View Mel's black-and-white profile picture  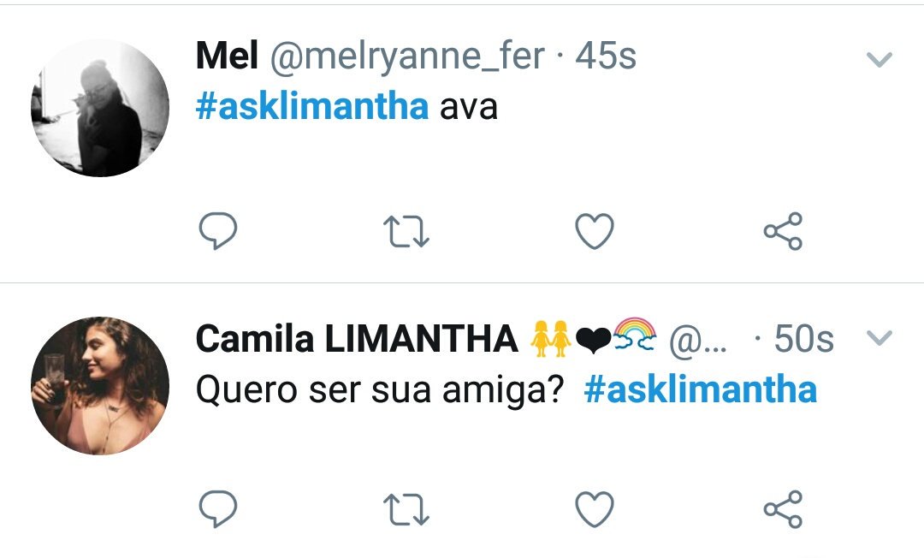pos(100,108)
